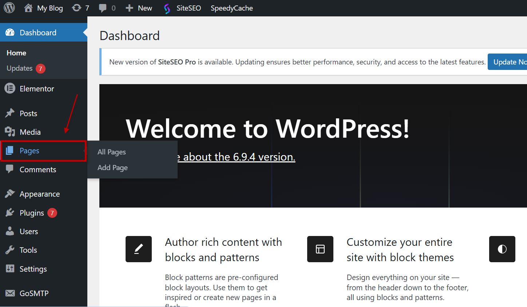
Task: Click the Elementor icon in sidebar
Action: 10,88
